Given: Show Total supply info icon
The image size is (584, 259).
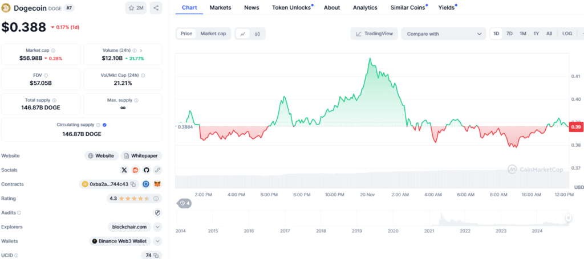Looking at the screenshot, I should pos(54,100).
